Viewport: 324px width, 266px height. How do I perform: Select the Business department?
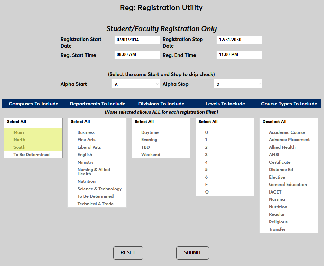point(86,132)
